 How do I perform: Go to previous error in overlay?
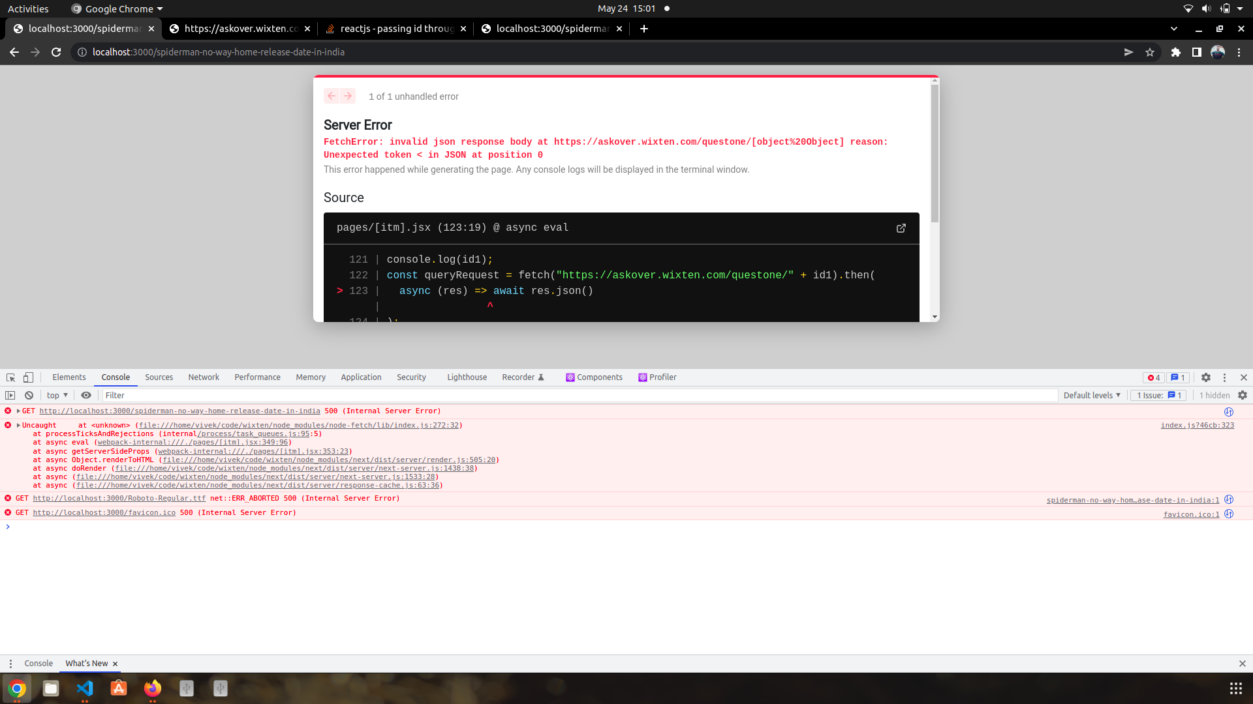tap(332, 96)
